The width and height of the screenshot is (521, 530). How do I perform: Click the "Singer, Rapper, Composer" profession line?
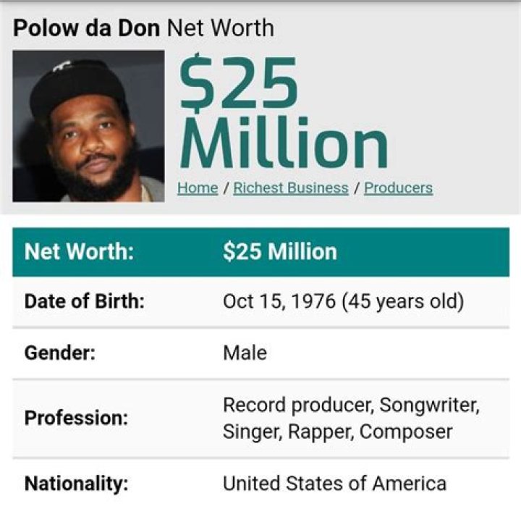[x=337, y=432]
